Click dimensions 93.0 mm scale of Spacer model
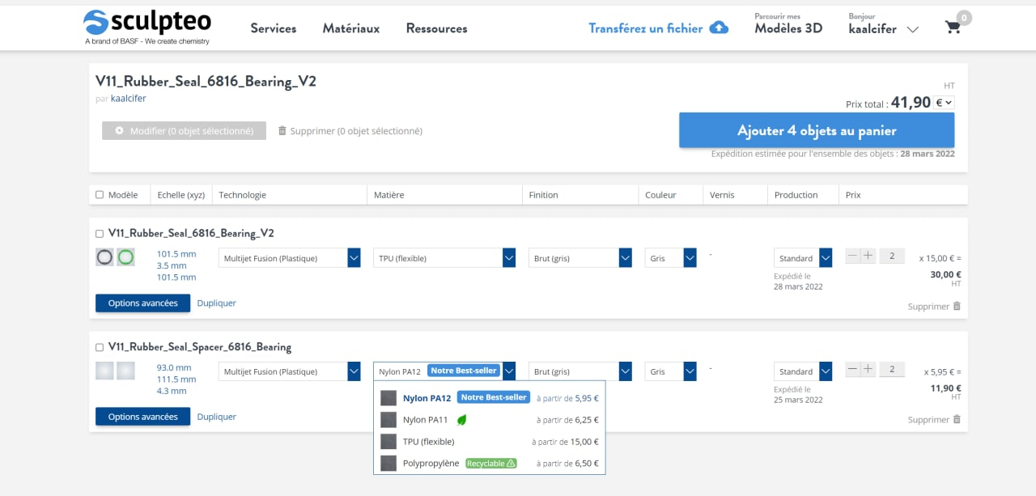 tap(176, 379)
